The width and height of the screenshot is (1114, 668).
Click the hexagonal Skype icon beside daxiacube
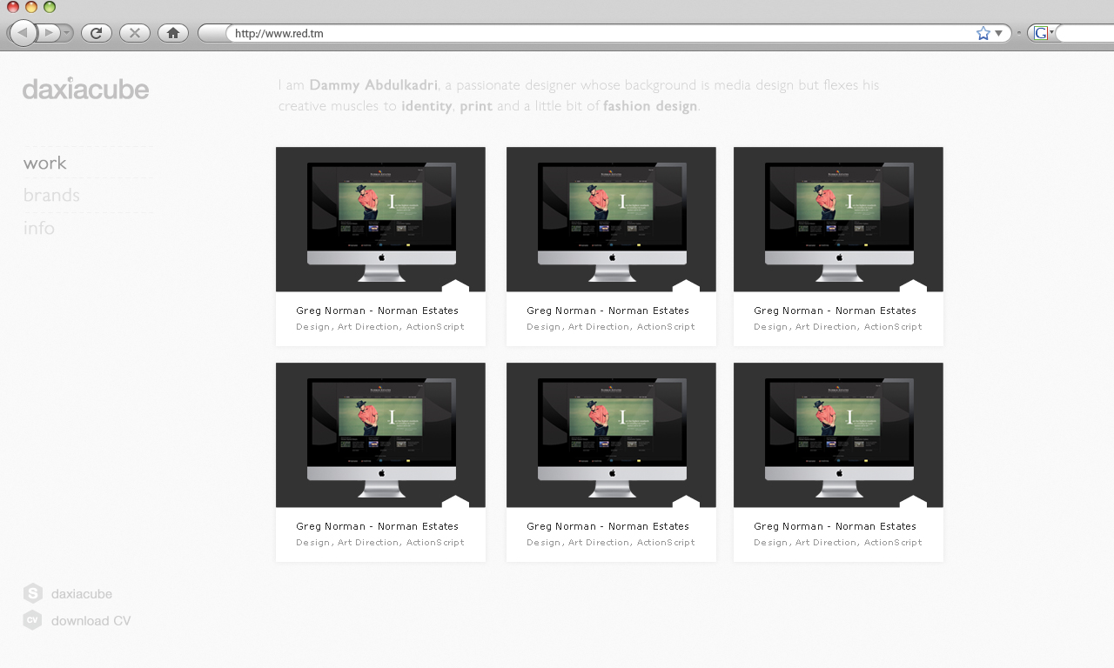tap(31, 593)
